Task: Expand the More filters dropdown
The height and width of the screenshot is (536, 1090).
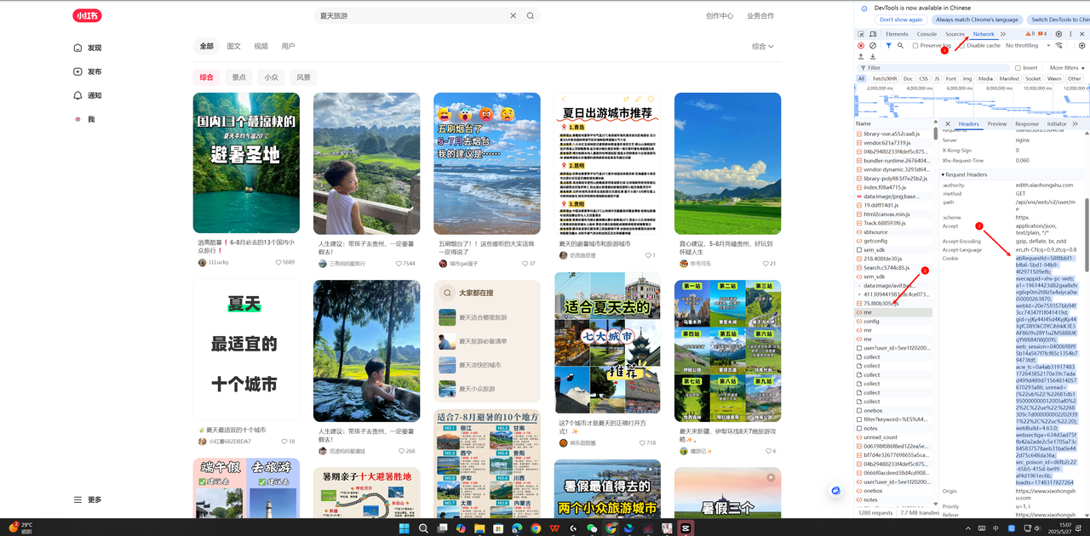Action: pyautogui.click(x=1066, y=68)
